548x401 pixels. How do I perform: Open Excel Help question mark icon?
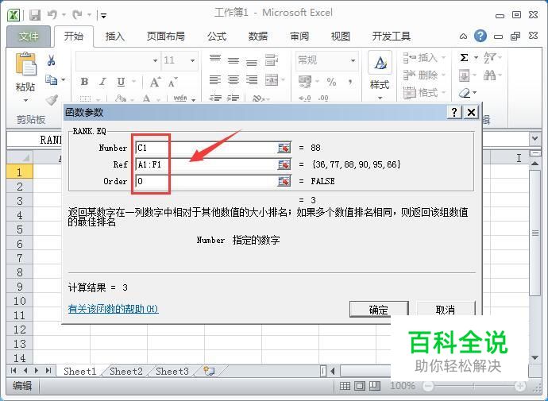(x=480, y=36)
